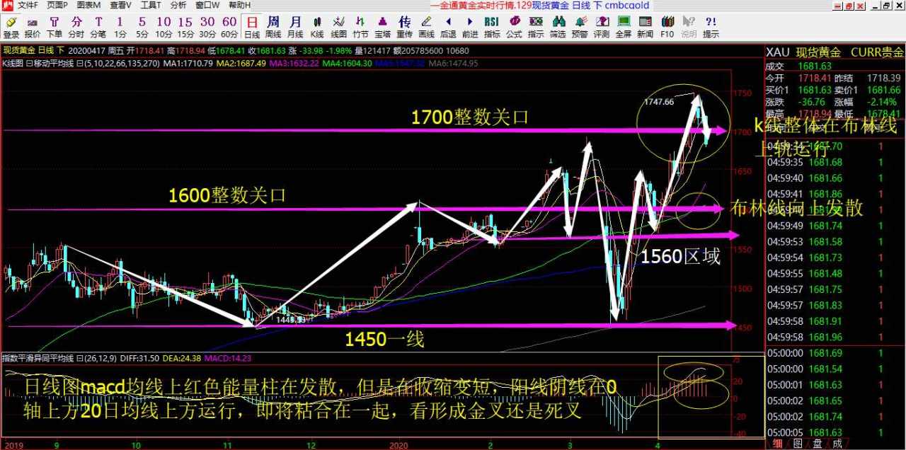This screenshot has height=450, width=906.
Task: Open the F10 info books icon
Action: 667,27
